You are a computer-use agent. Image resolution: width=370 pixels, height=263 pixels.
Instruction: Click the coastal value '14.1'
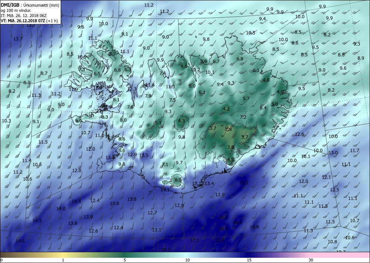click(x=165, y=190)
